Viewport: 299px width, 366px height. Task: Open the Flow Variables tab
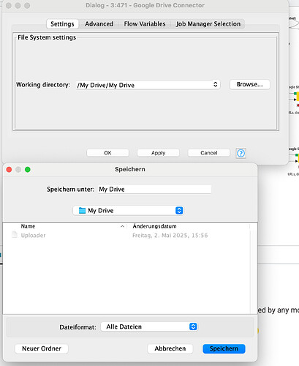145,24
